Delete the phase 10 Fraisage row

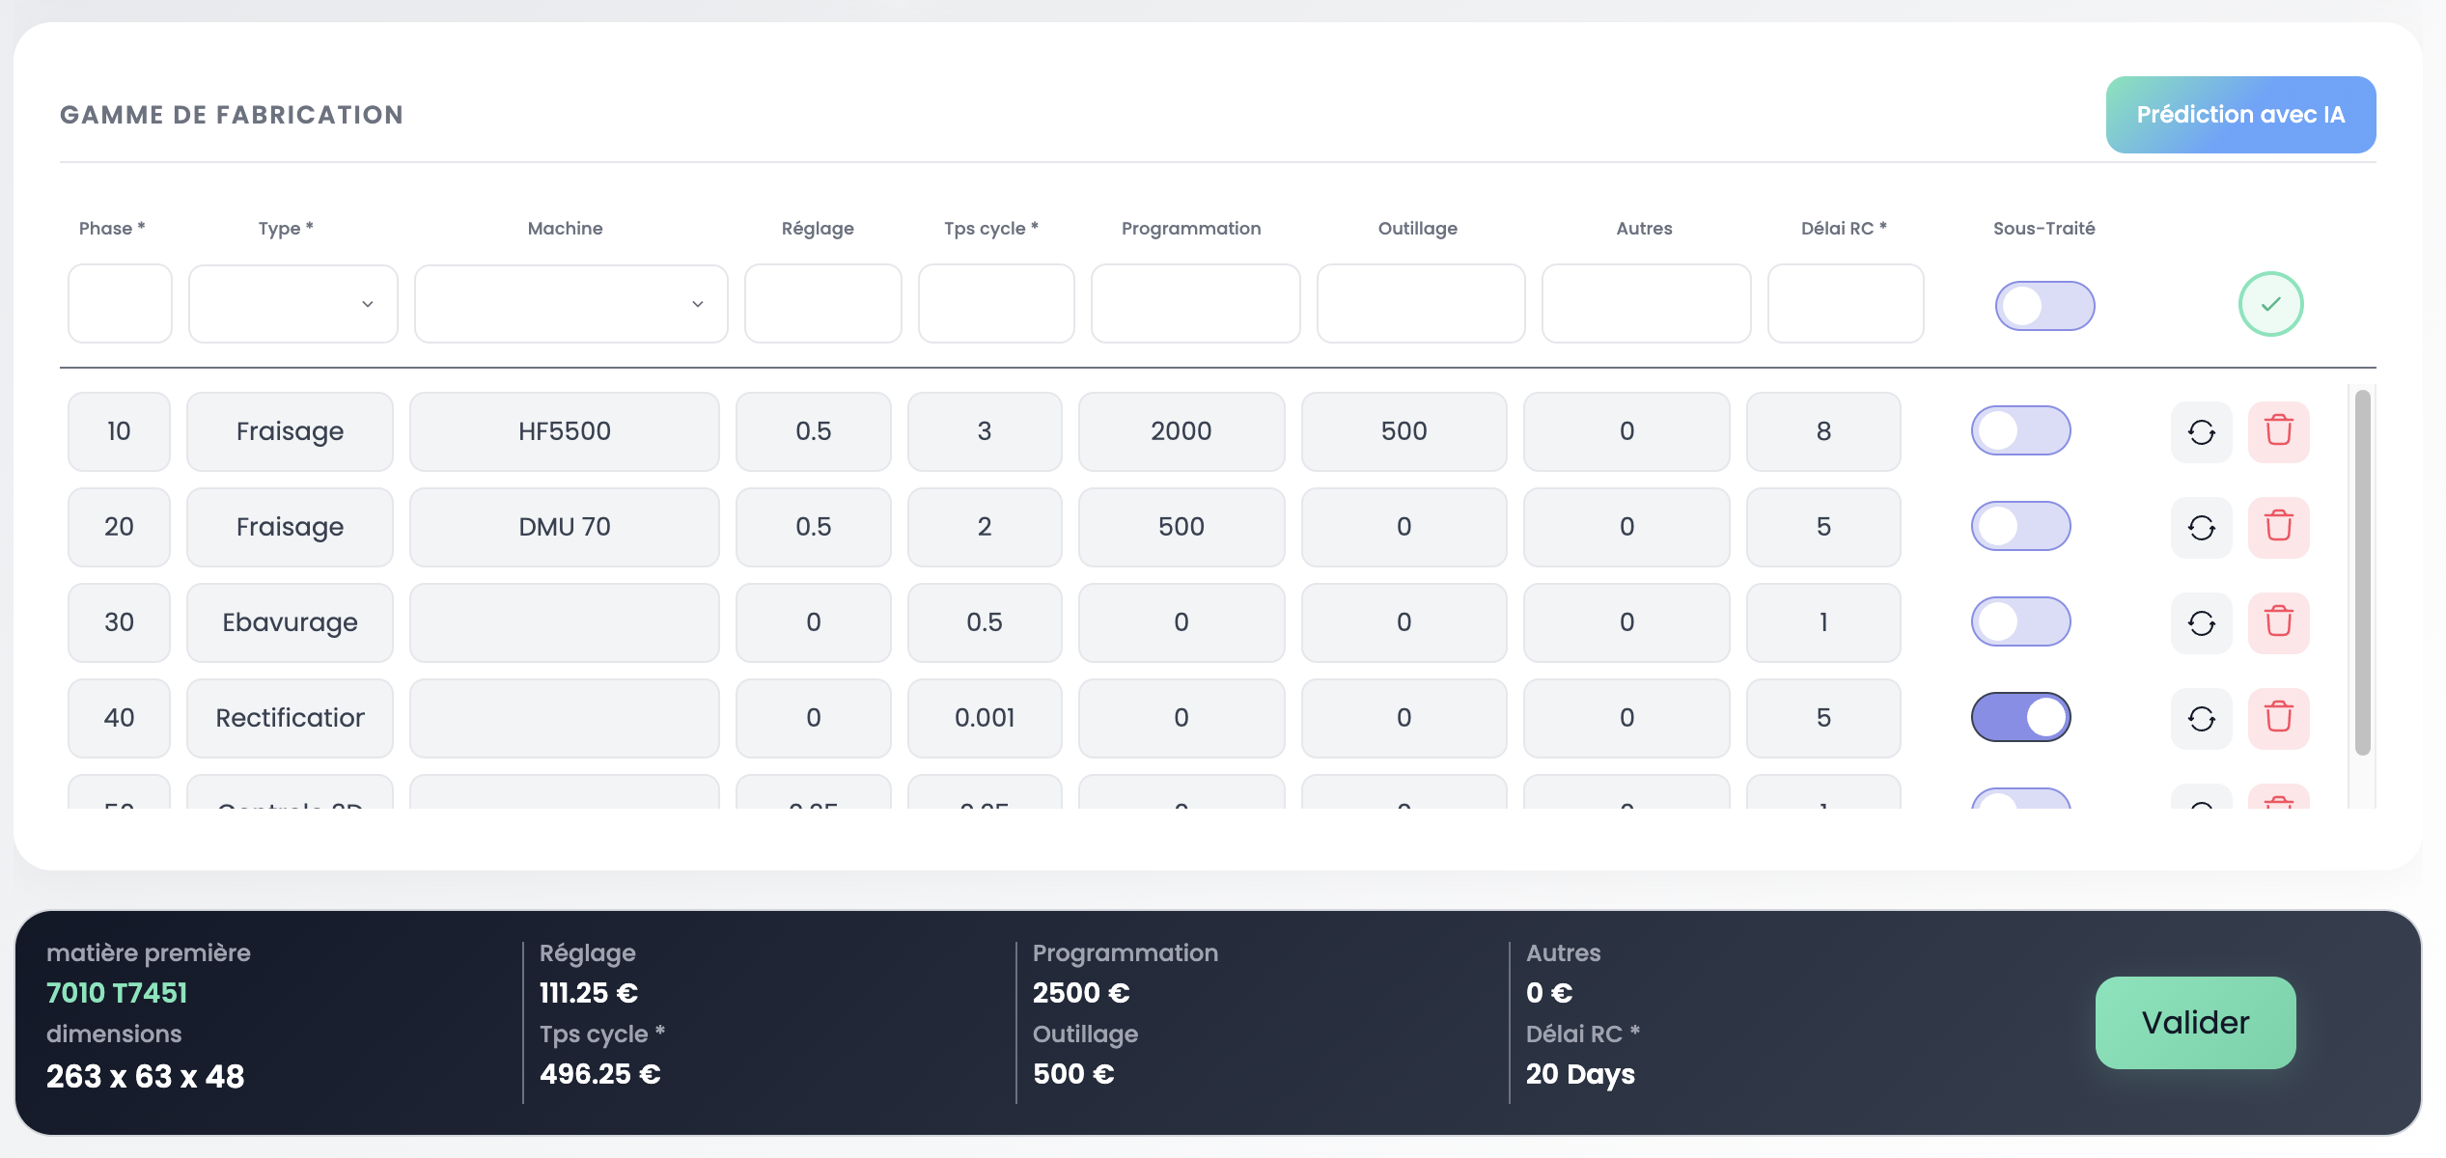coord(2278,431)
